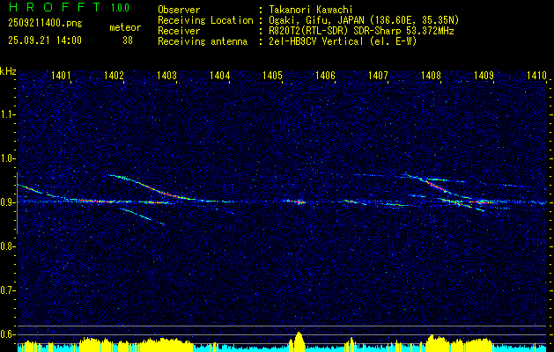Click observer name Takanori Kawachi
This screenshot has height=352, width=554.
tap(311, 10)
